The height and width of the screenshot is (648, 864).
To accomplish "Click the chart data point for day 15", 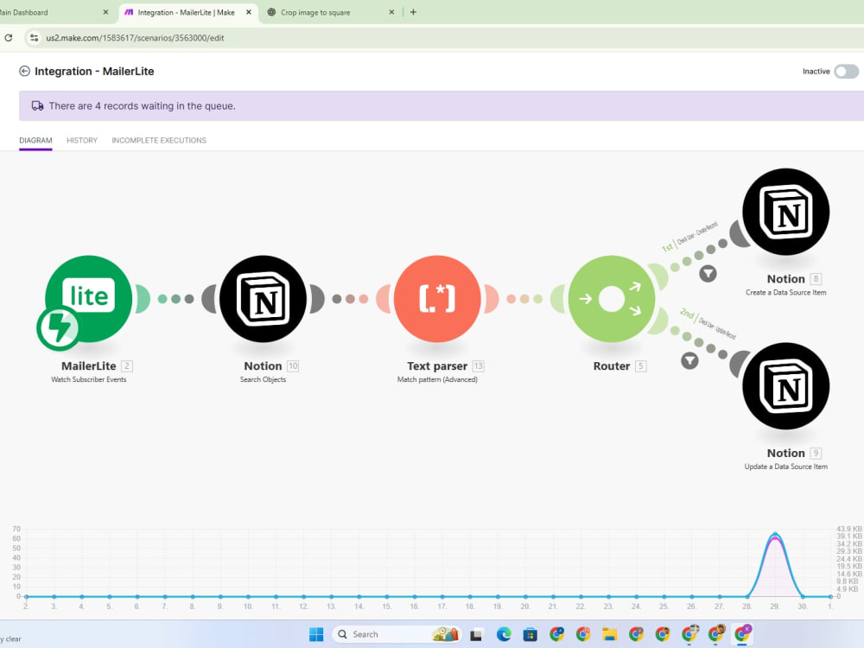I will pyautogui.click(x=387, y=596).
